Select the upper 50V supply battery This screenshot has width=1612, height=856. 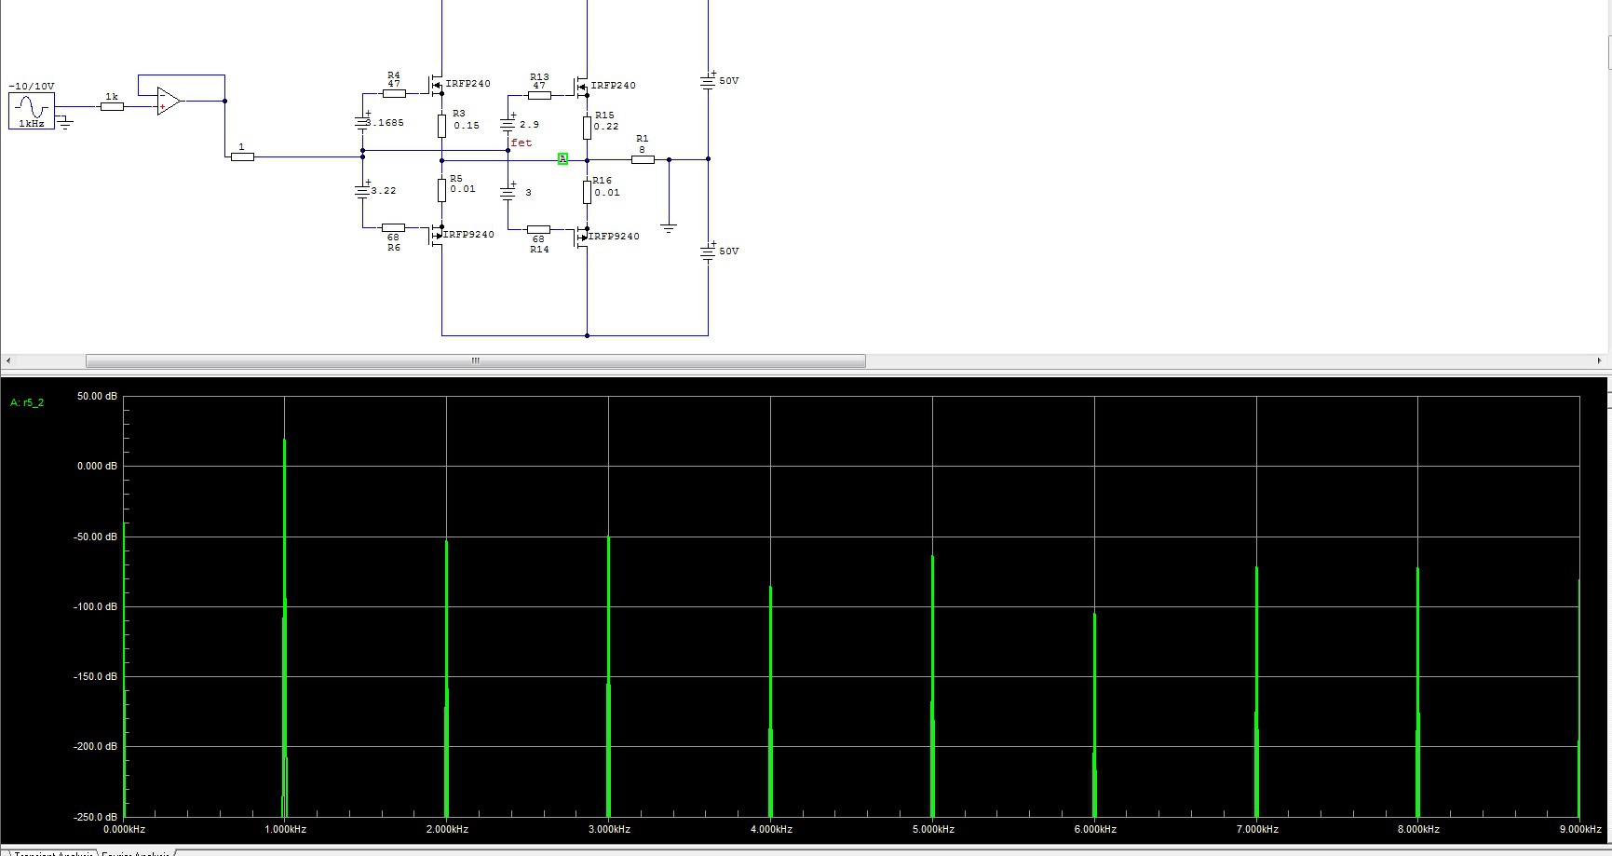click(x=708, y=81)
